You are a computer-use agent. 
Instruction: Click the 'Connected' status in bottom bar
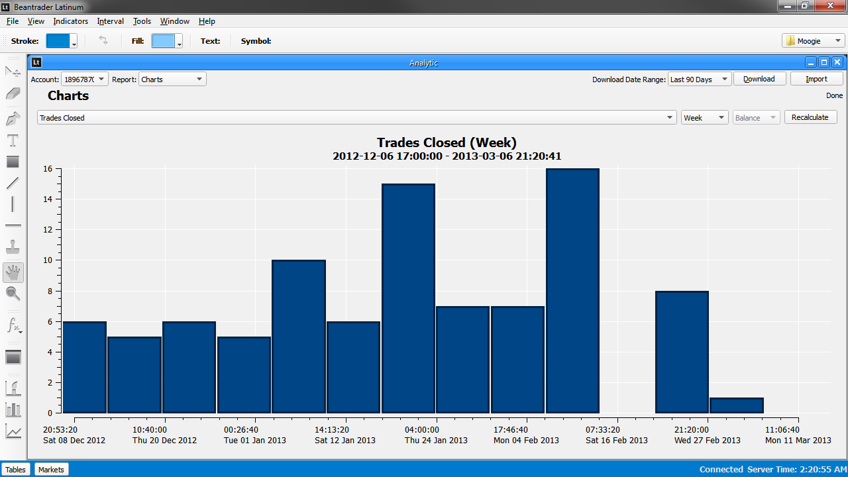721,469
